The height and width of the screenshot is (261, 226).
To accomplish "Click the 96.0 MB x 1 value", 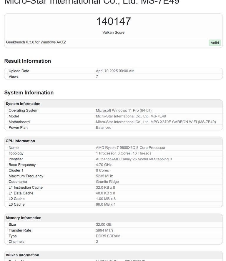I will point(106,205).
